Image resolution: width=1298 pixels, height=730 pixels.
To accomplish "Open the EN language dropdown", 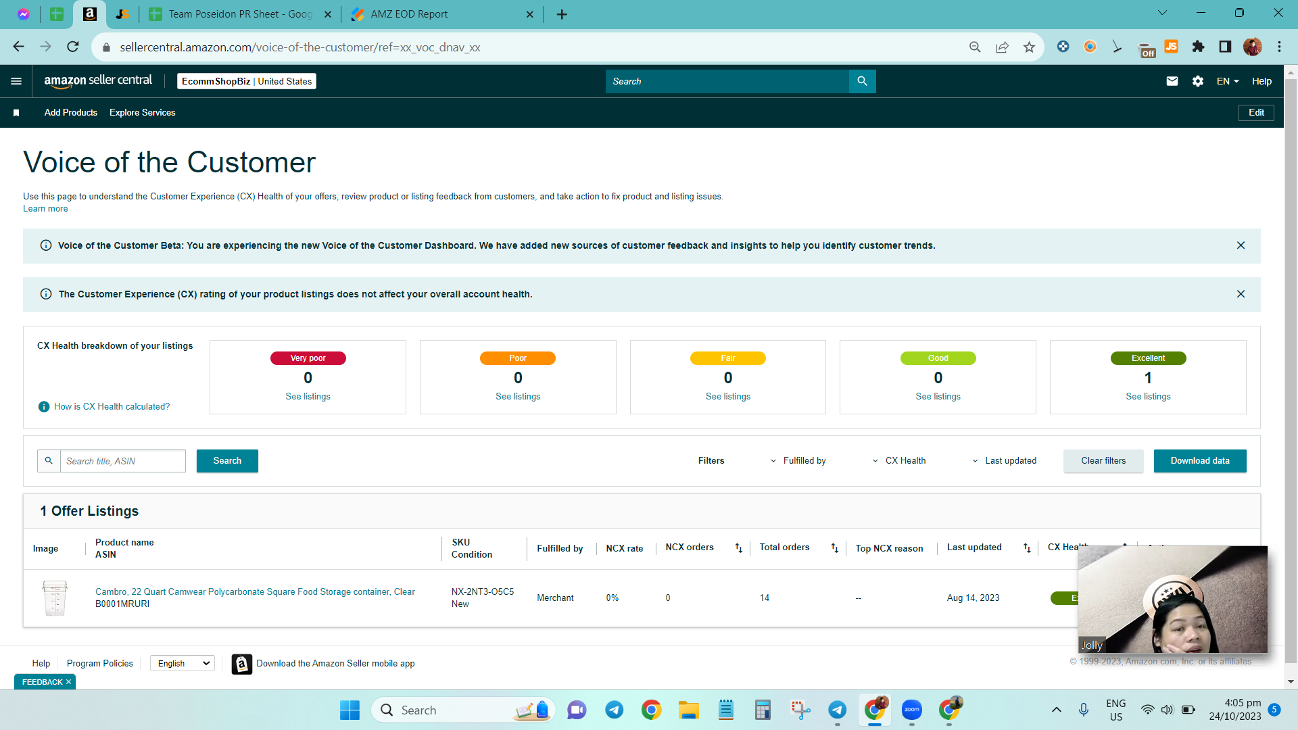I will point(1228,81).
